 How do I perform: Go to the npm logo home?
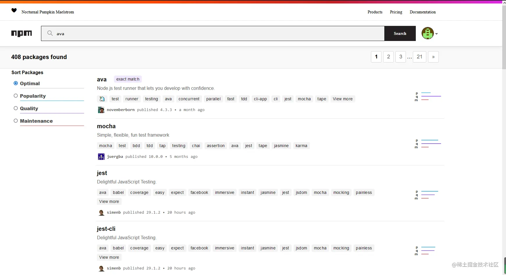click(22, 33)
